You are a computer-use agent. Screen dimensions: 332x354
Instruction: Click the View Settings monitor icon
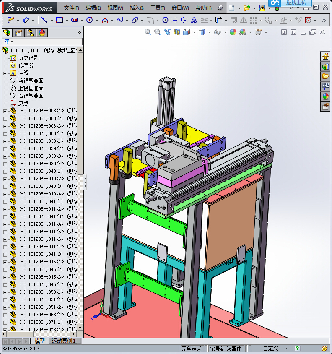pos(258,32)
